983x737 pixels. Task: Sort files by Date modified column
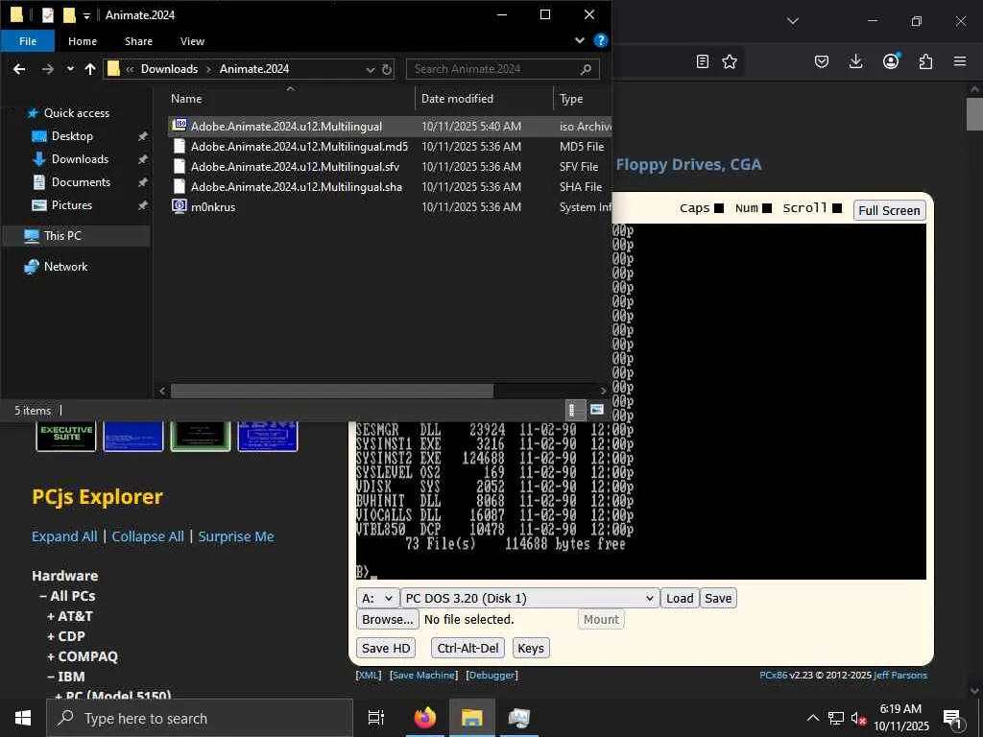click(x=457, y=99)
